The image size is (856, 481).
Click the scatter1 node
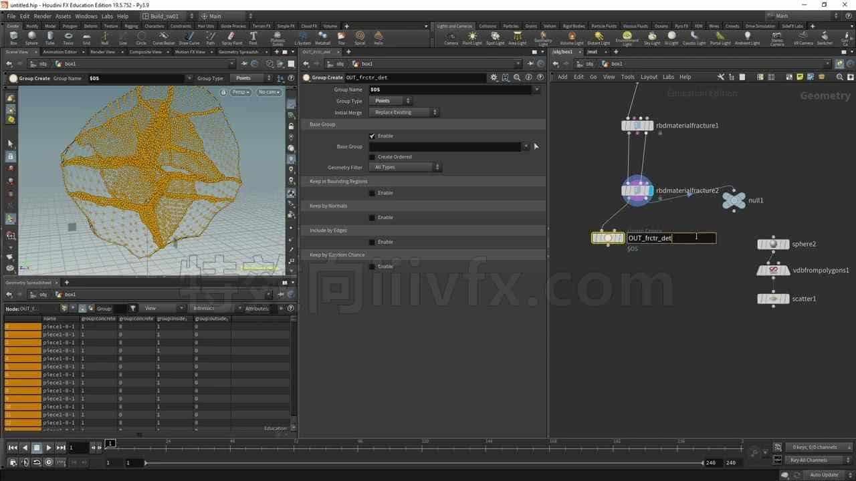point(773,299)
